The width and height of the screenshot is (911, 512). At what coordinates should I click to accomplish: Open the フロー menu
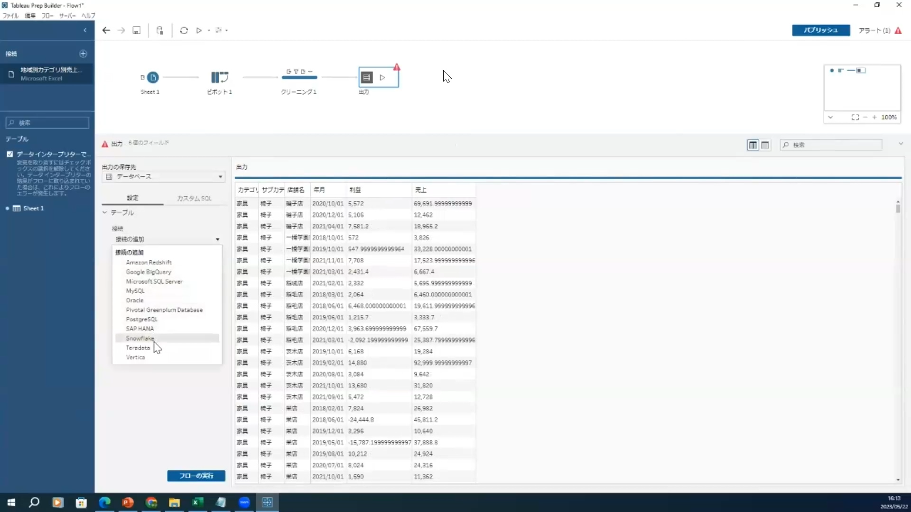click(x=47, y=16)
